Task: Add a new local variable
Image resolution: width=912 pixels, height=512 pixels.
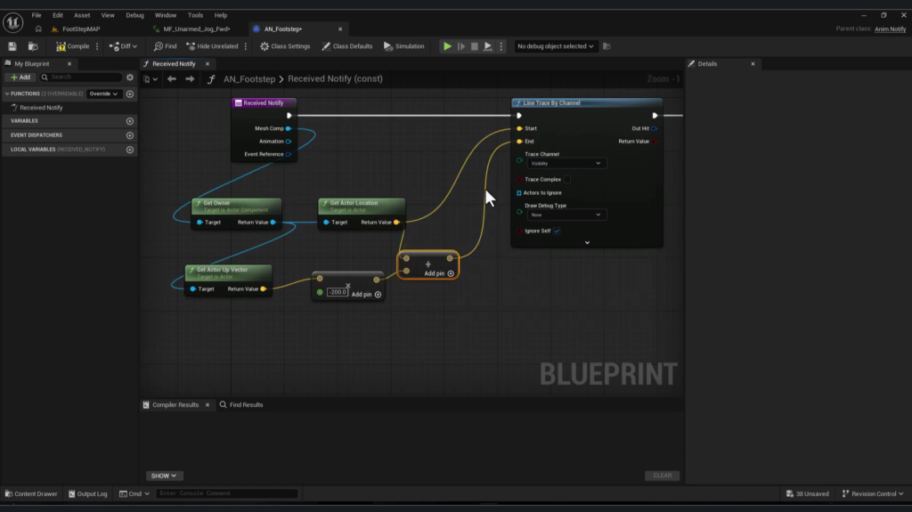Action: (x=130, y=150)
